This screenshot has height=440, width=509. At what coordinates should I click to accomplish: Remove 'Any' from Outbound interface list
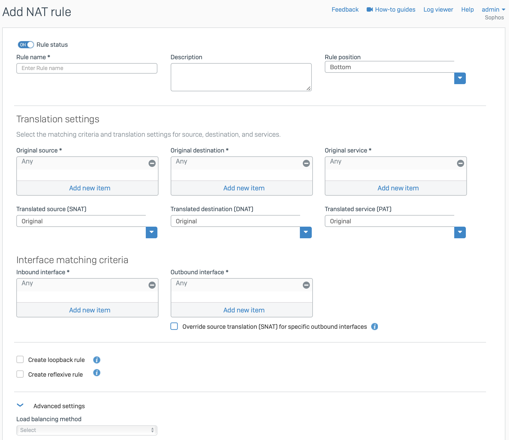tap(306, 285)
